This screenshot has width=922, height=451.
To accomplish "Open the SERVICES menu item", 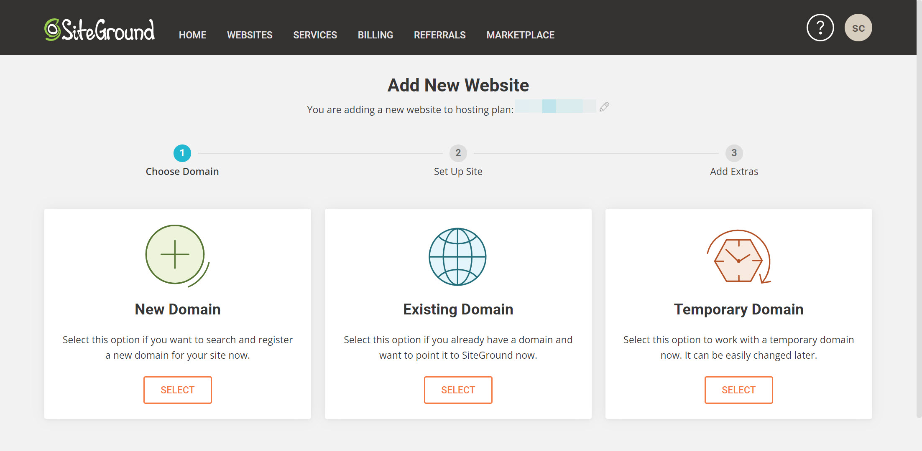I will [315, 35].
